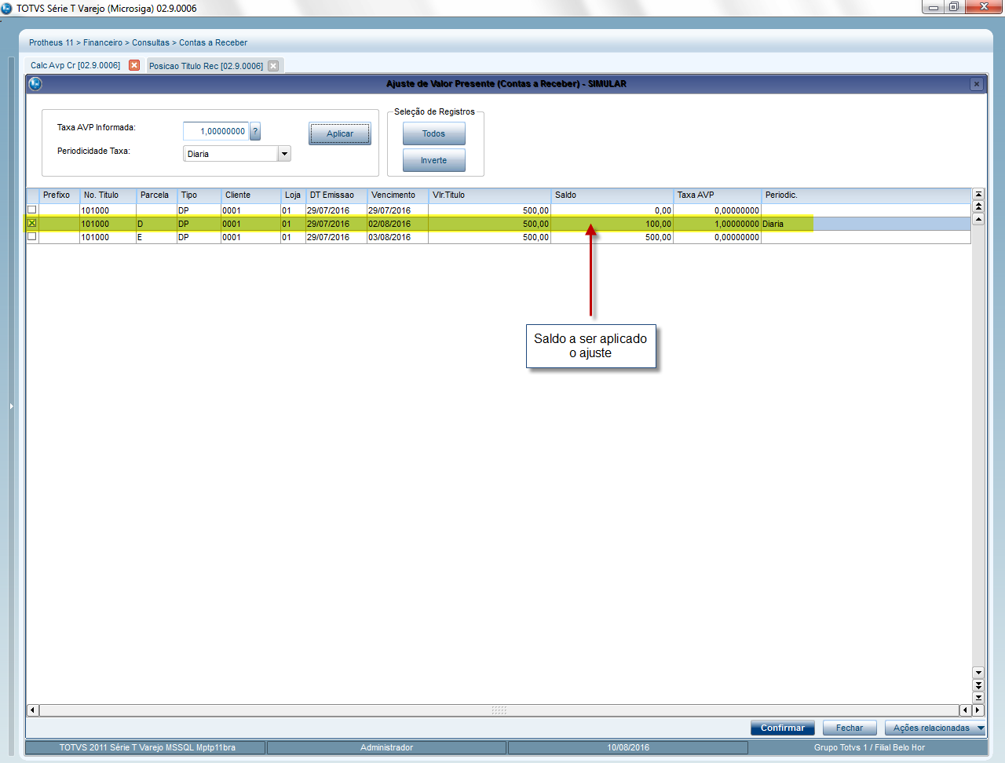
Task: Click the TOTVS application icon in the title bar
Action: point(7,8)
